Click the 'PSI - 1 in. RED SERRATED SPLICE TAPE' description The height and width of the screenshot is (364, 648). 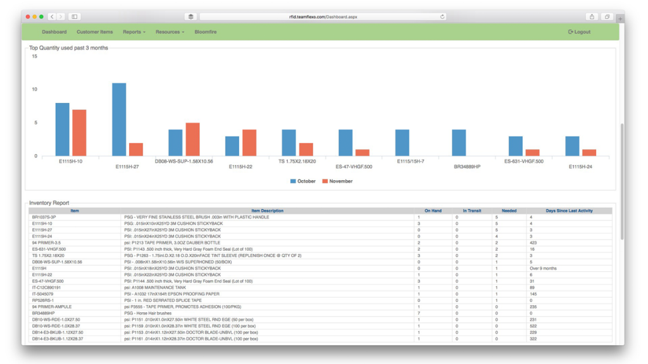point(163,300)
